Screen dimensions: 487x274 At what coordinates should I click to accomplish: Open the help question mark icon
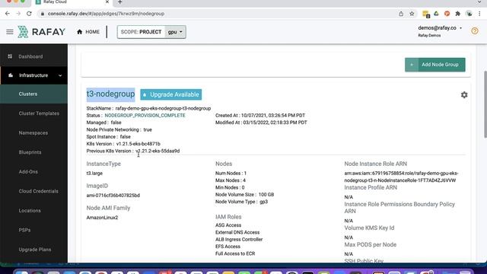475,30
